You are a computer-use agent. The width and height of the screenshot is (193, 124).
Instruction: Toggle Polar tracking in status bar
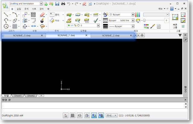pos(87,115)
